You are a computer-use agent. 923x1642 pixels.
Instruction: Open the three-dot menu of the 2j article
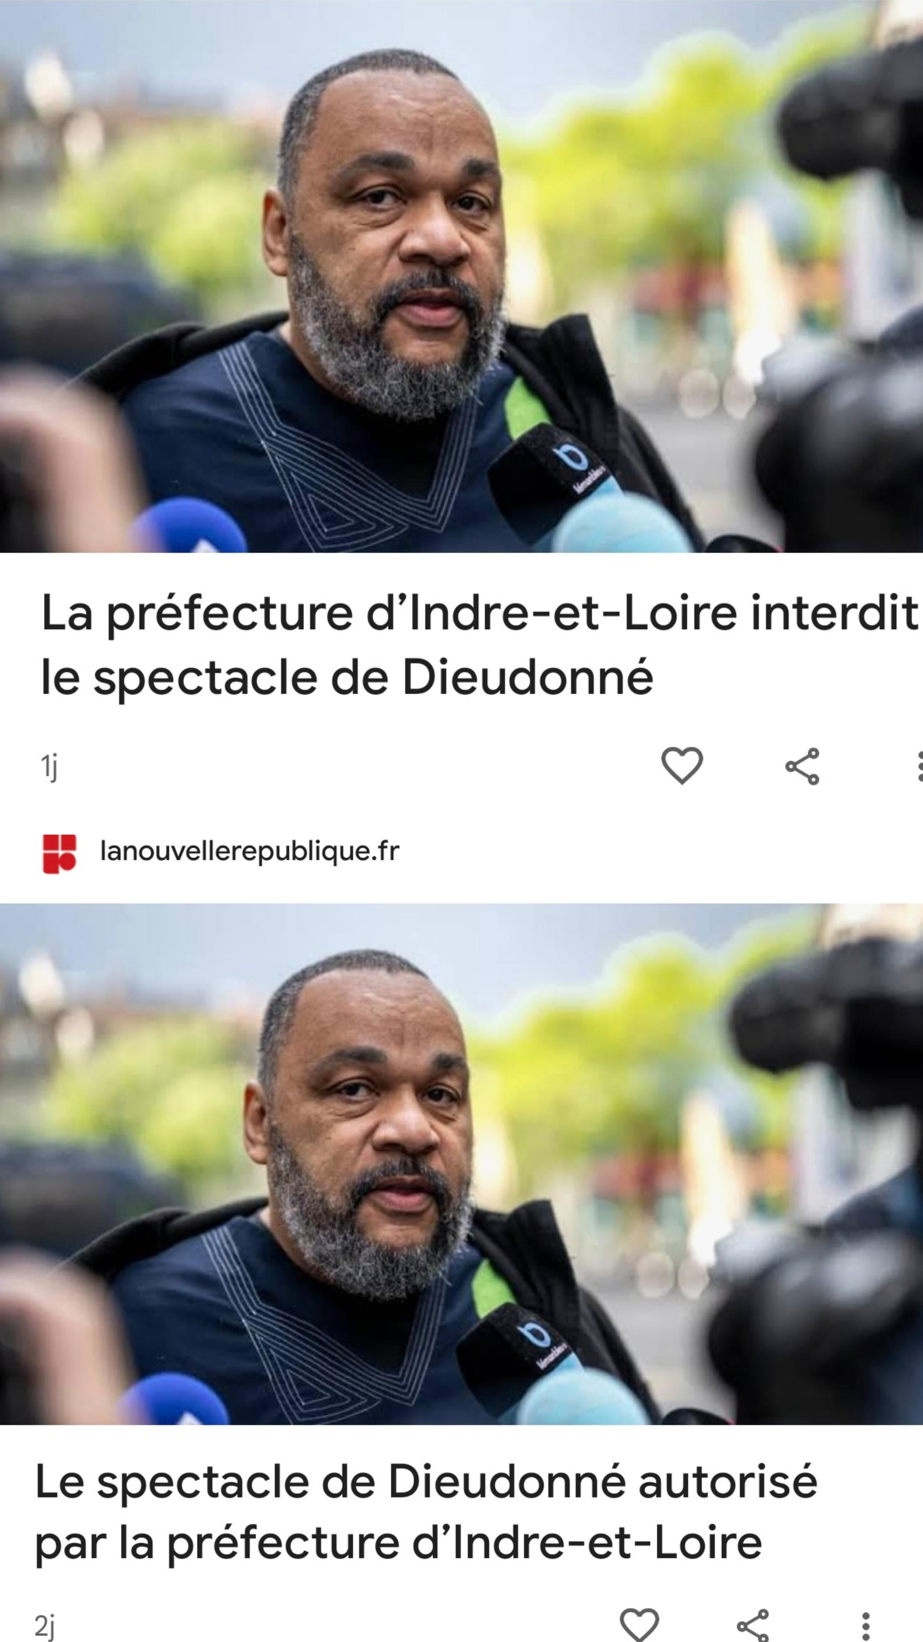point(865,1625)
